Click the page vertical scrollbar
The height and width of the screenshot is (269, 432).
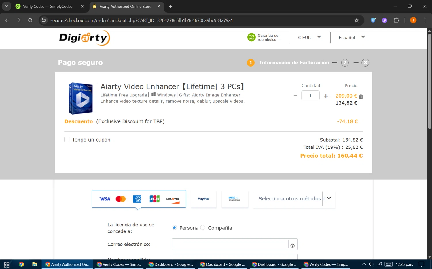(429, 81)
